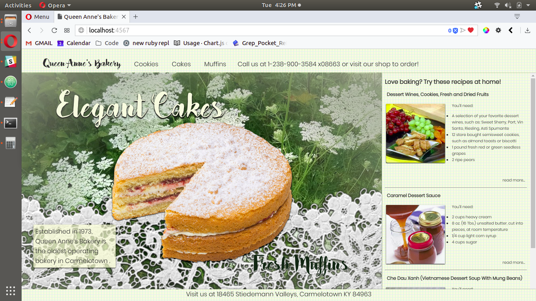
Task: Bookmark page with the red heart icon
Action: (x=471, y=30)
